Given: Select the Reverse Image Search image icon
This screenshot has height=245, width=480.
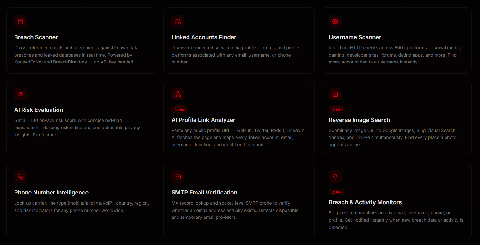Looking at the screenshot, I should 335,94.
